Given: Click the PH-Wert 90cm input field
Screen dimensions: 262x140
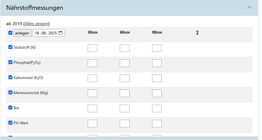Looking at the screenshot, I should pyautogui.click(x=157, y=124).
